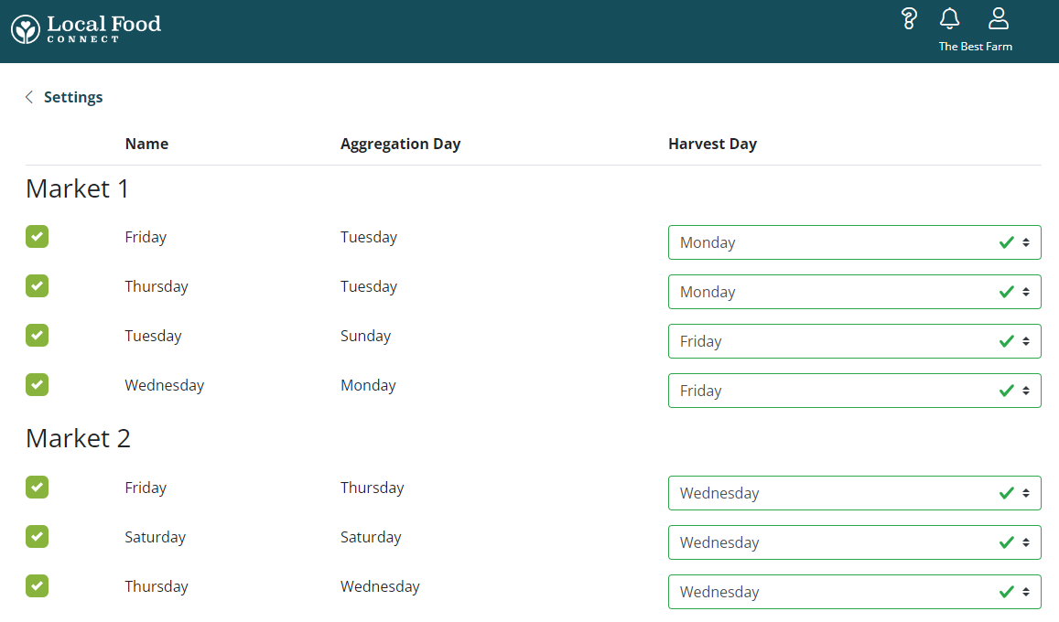The height and width of the screenshot is (622, 1059).
Task: Open harvest day dropdown for Market 2 Saturday
Action: (x=854, y=542)
